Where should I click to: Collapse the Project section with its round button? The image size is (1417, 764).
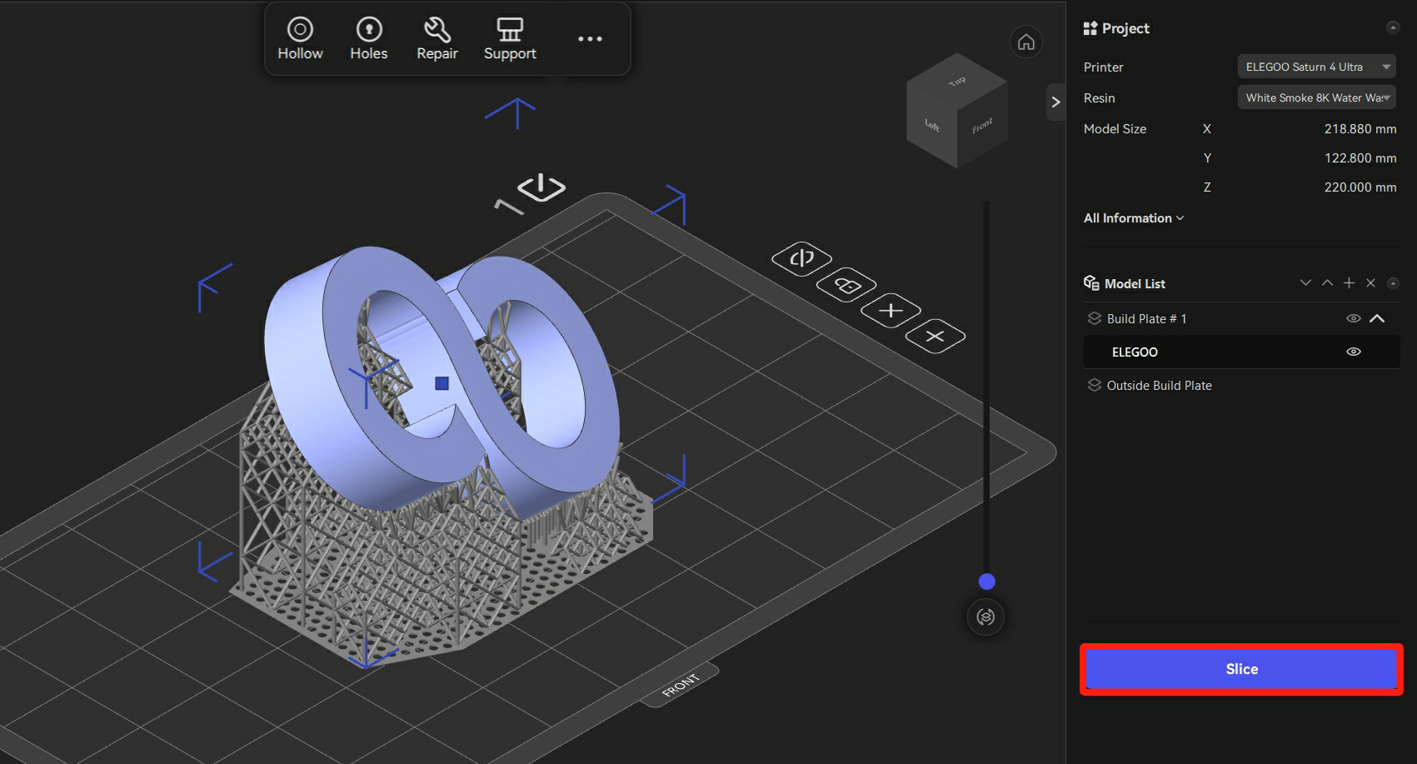coord(1392,27)
